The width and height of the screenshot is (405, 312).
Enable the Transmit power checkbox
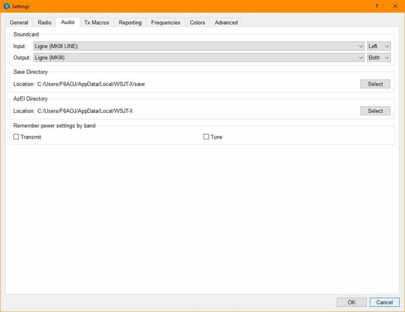[16, 137]
